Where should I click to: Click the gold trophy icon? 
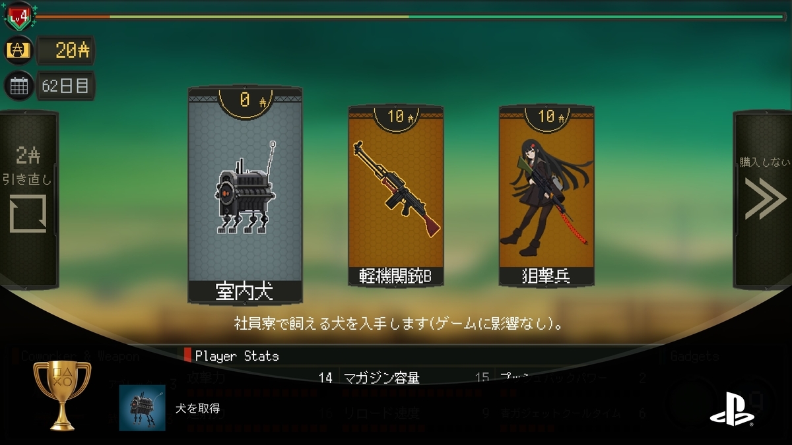62,396
